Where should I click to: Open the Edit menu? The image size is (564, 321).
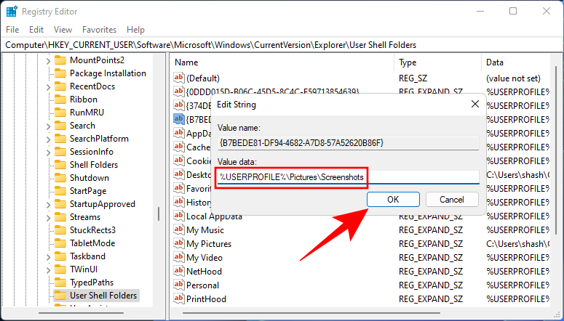(36, 30)
